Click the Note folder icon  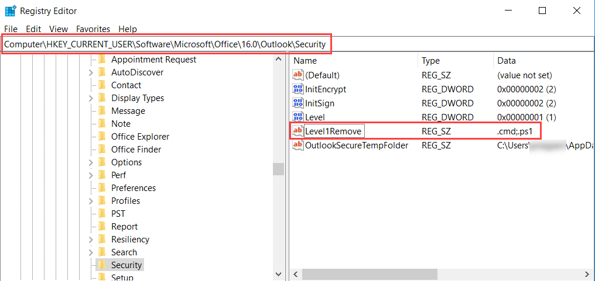click(102, 124)
